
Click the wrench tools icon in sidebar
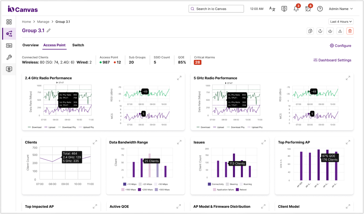point(9,57)
